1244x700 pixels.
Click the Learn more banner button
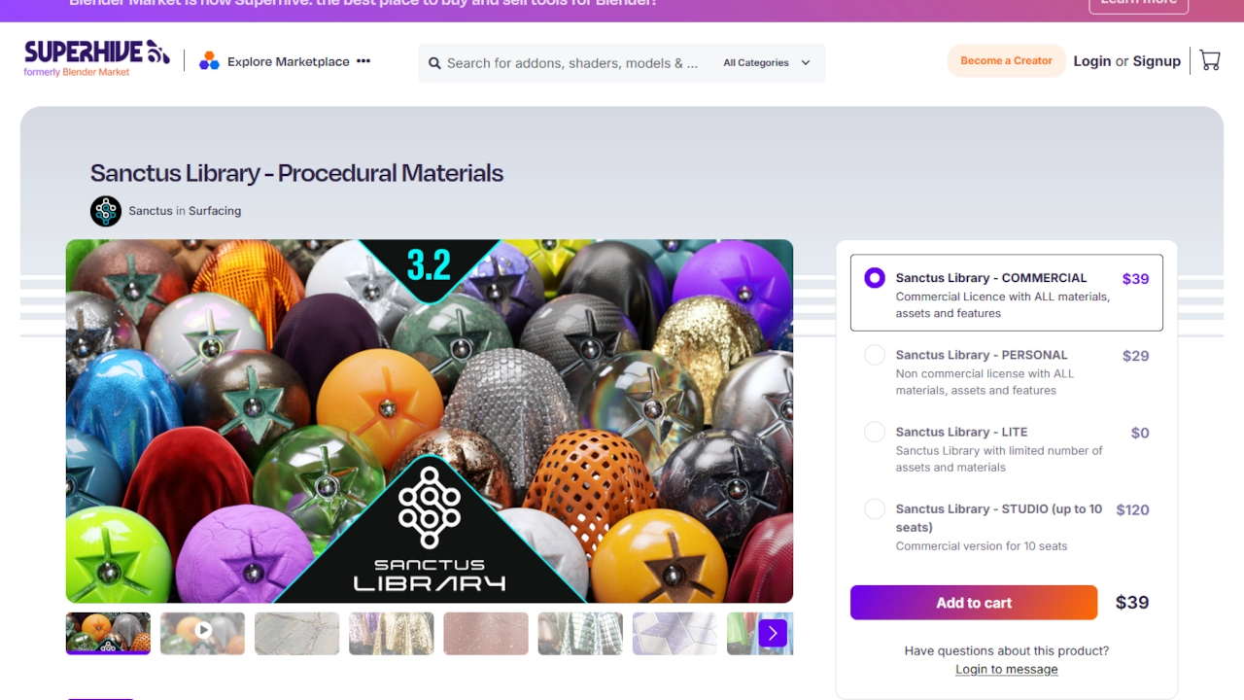(1138, 4)
